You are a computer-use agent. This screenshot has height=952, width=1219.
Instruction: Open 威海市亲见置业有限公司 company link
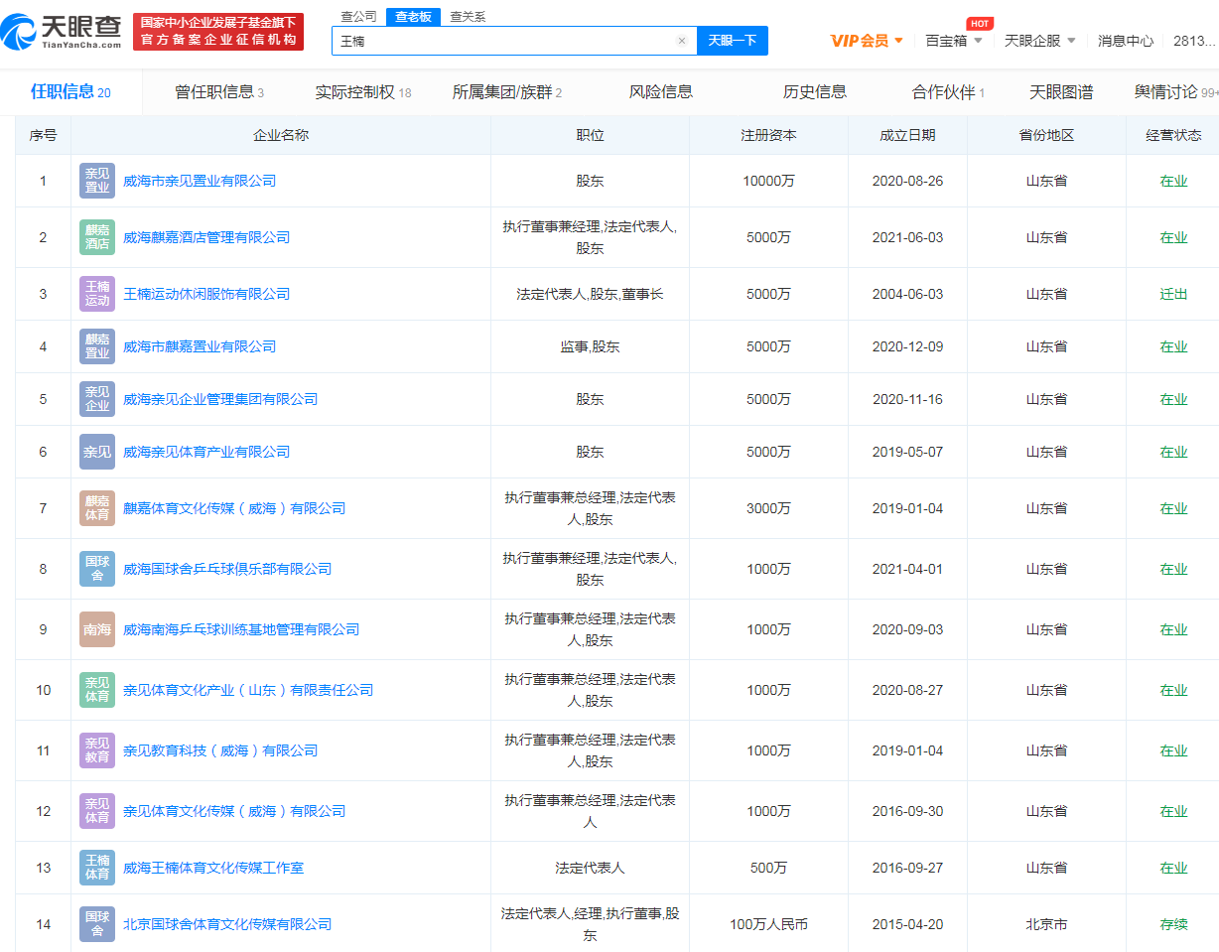click(200, 181)
